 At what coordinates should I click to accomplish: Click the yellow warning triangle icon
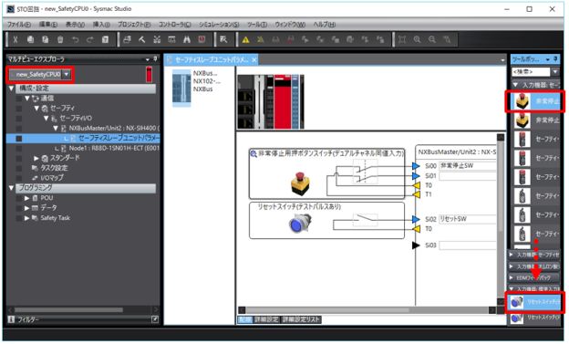pyautogui.click(x=245, y=39)
